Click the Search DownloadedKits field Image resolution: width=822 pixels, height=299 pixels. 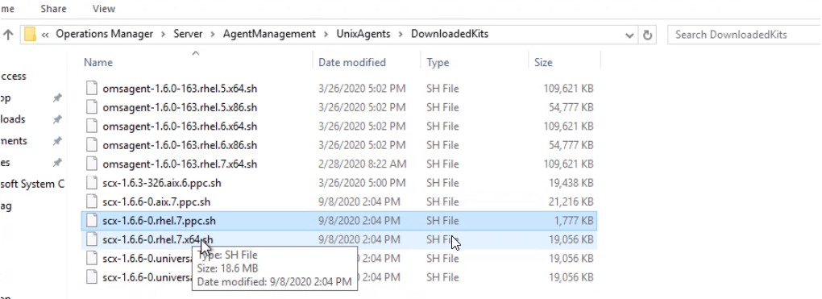coord(744,35)
